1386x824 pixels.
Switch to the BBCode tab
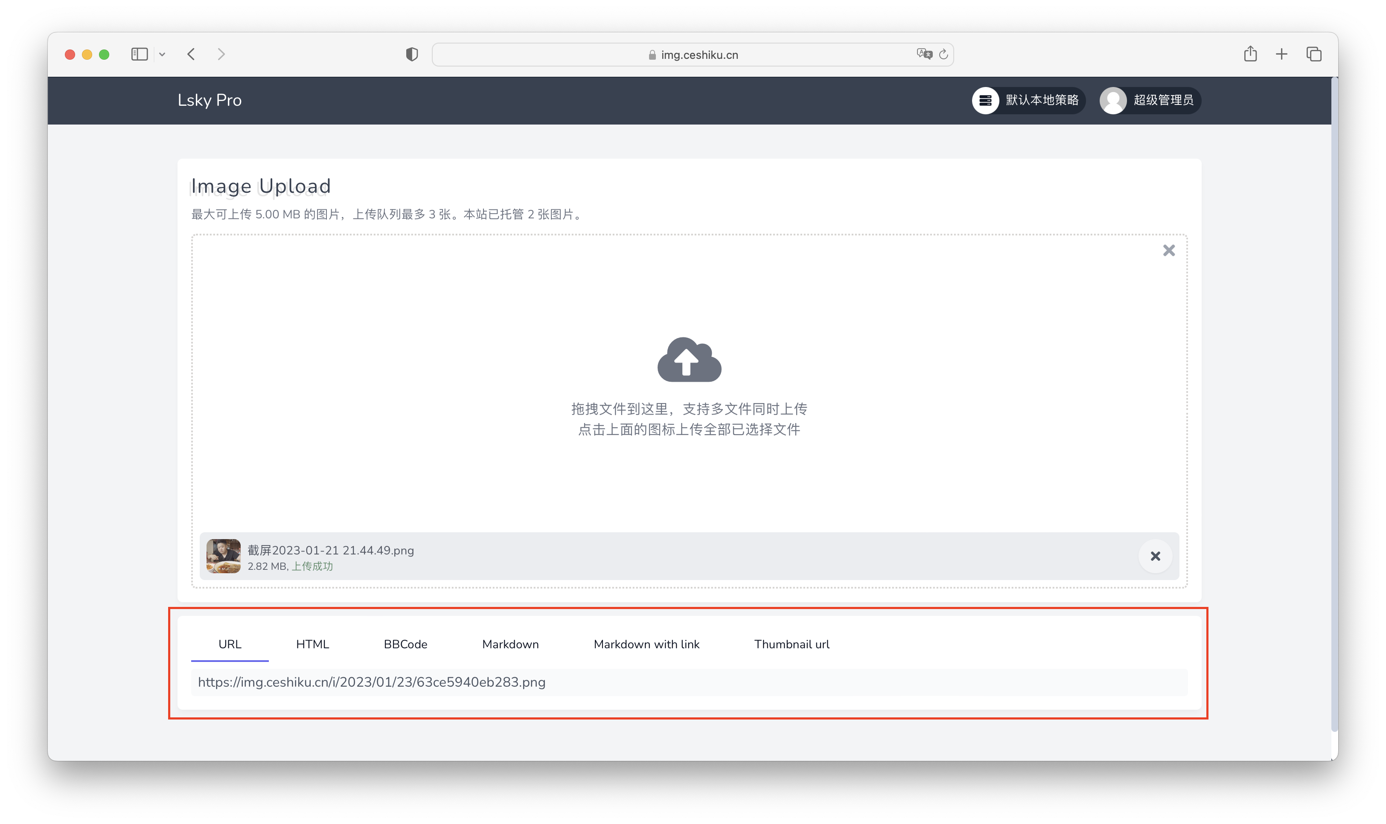(x=405, y=644)
